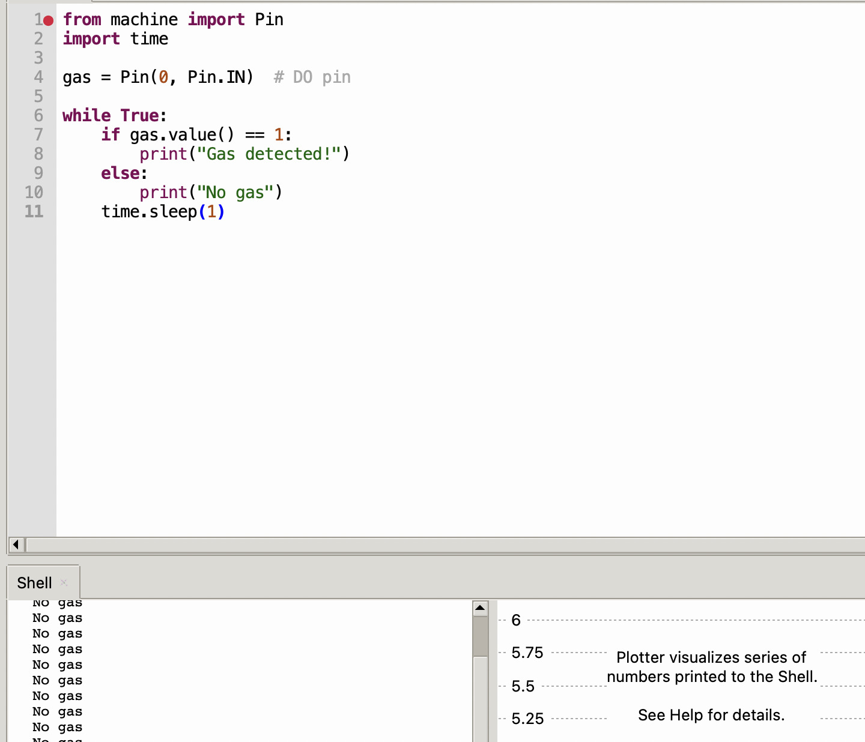This screenshot has width=865, height=742.
Task: Click the Shell scrollbar up arrow
Action: click(481, 608)
